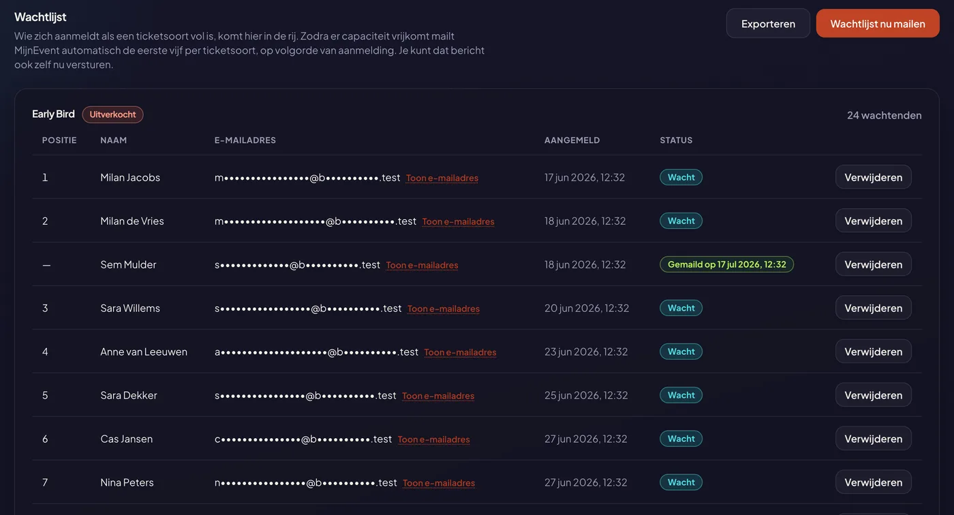Image resolution: width=954 pixels, height=515 pixels.
Task: Click the date '25 jun 2026, 12:32'
Action: coord(586,395)
